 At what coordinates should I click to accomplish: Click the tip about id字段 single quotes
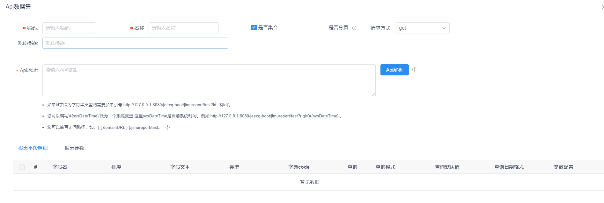139,105
